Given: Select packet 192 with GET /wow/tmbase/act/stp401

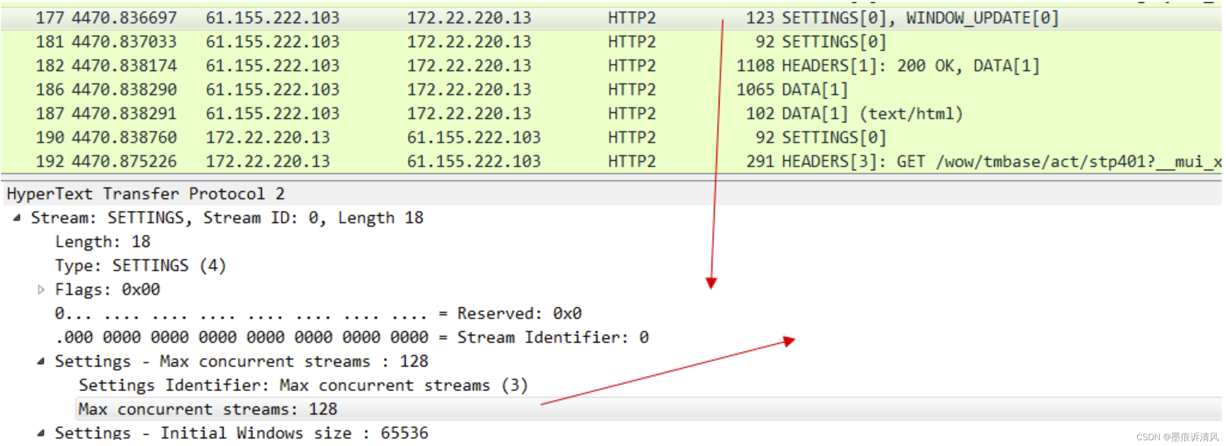Looking at the screenshot, I should coord(383,161).
